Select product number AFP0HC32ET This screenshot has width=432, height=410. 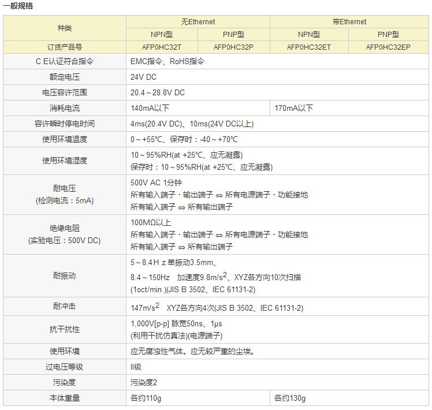point(309,47)
